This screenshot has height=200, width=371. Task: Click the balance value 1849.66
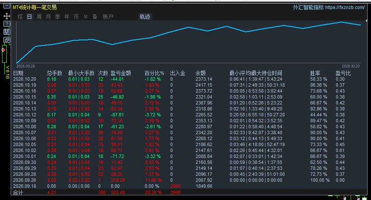[x=204, y=186]
